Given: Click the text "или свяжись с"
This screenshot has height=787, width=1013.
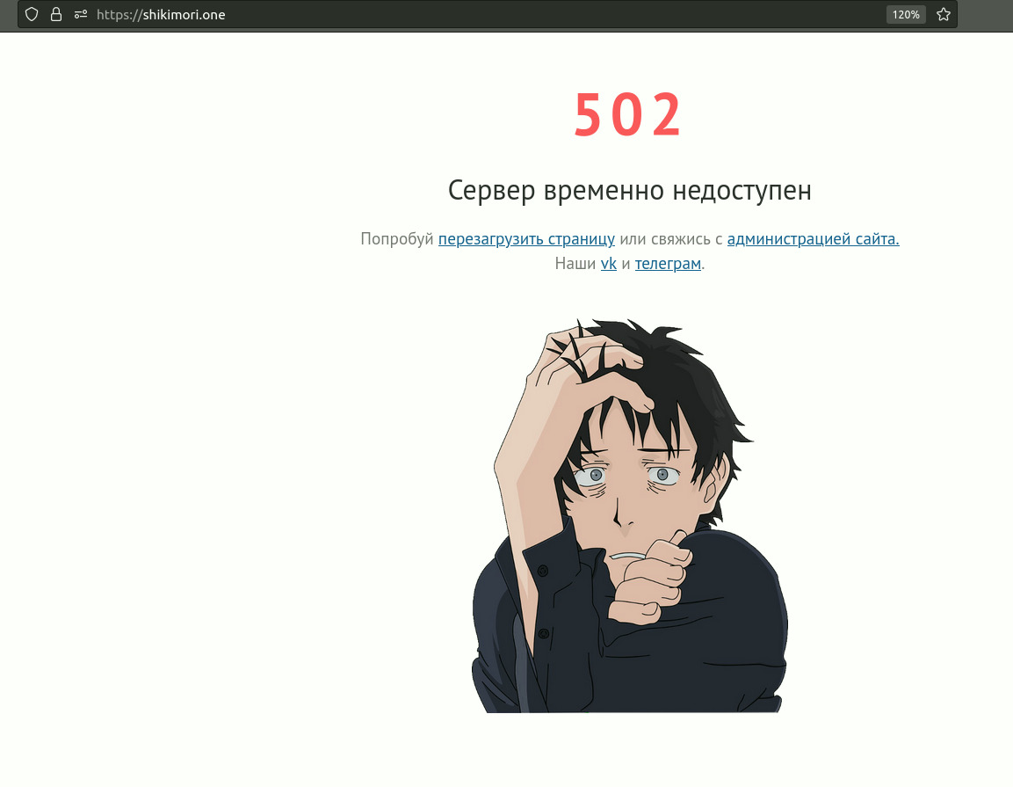Looking at the screenshot, I should pyautogui.click(x=670, y=238).
